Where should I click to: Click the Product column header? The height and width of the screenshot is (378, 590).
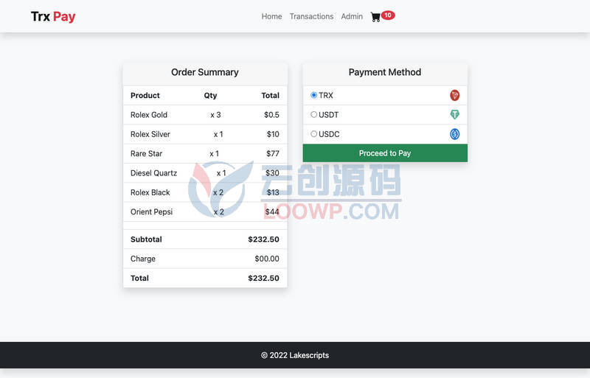[145, 96]
